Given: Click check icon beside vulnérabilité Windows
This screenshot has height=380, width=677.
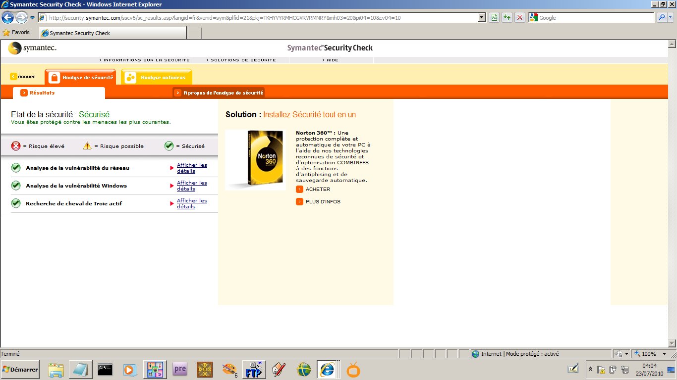Looking at the screenshot, I should tap(16, 186).
